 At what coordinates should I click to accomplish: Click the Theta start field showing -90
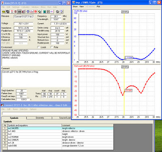44,94
